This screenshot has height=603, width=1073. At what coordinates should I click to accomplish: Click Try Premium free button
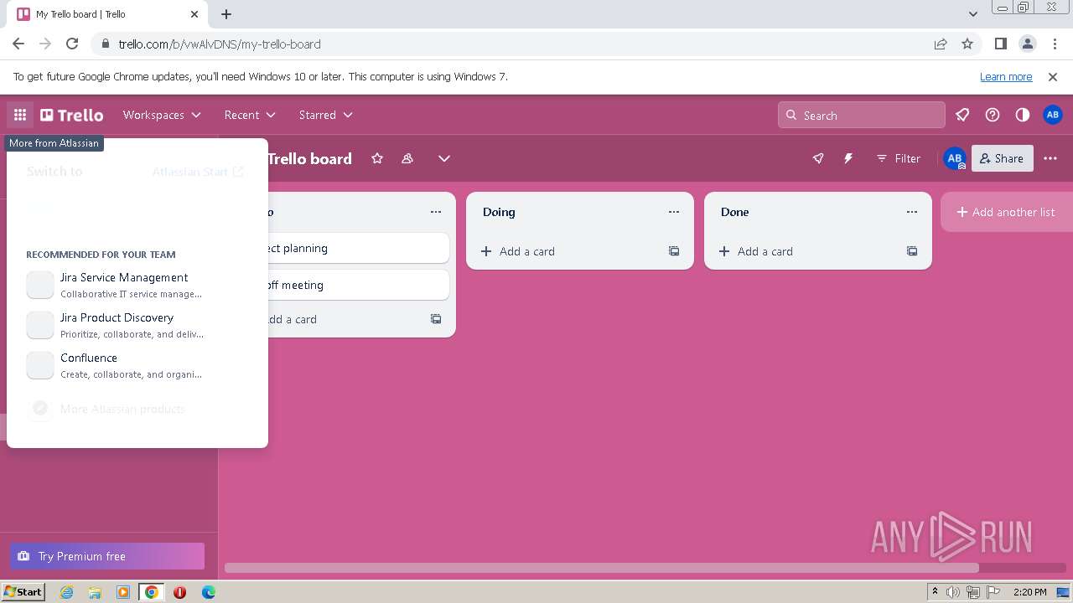107,556
